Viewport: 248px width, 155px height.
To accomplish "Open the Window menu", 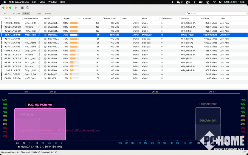I will pyautogui.click(x=52, y=2).
